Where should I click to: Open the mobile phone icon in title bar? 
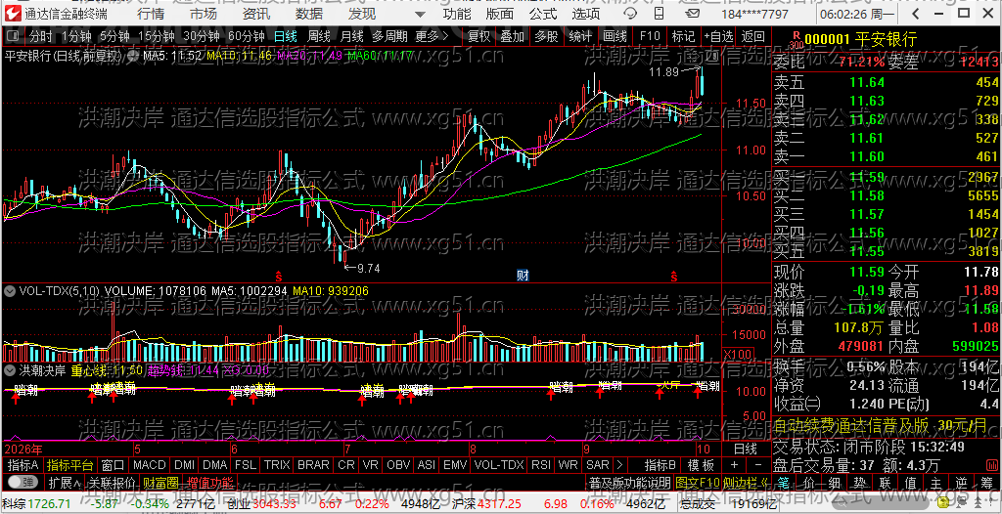coord(659,14)
